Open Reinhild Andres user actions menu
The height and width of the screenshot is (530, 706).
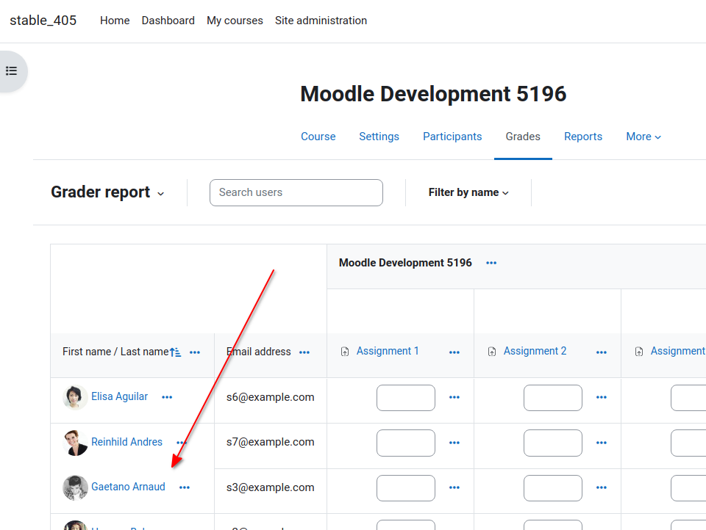tap(182, 443)
